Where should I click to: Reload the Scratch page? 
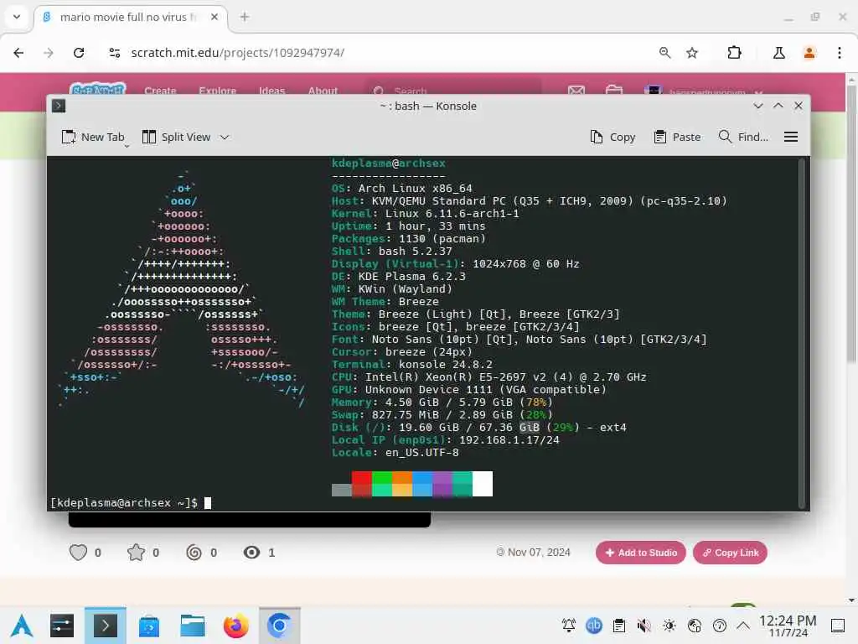(79, 53)
